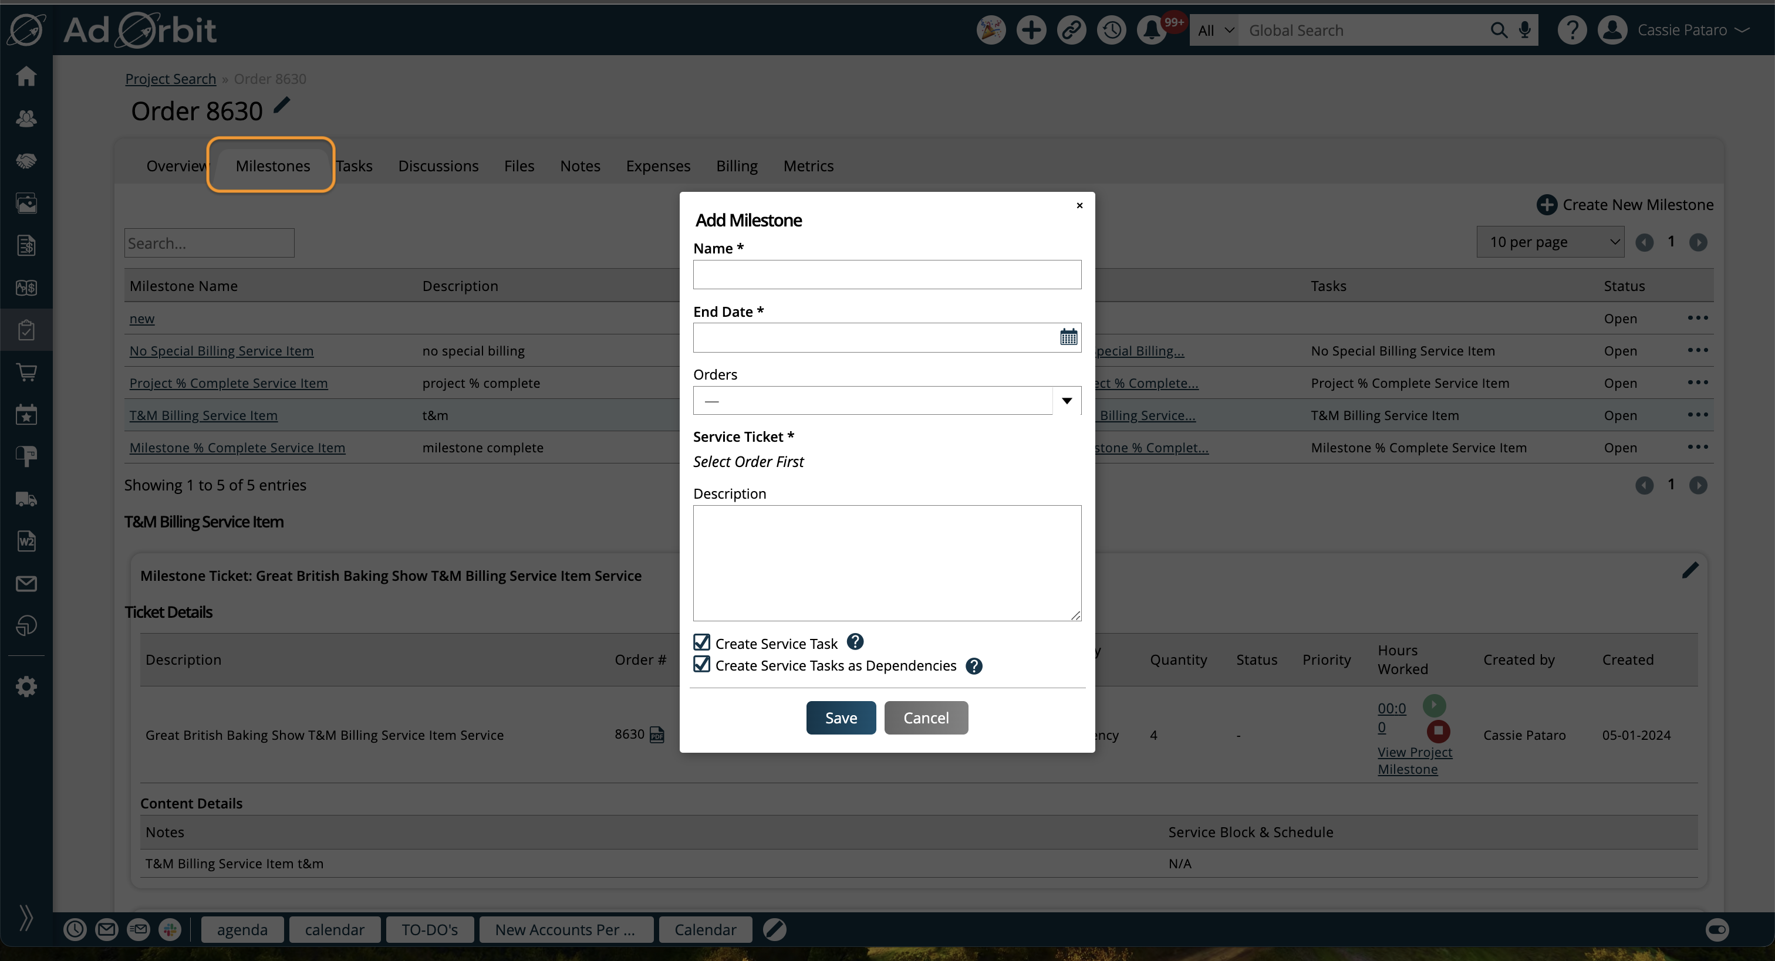
Task: Click the quick add plus icon
Action: tap(1031, 31)
